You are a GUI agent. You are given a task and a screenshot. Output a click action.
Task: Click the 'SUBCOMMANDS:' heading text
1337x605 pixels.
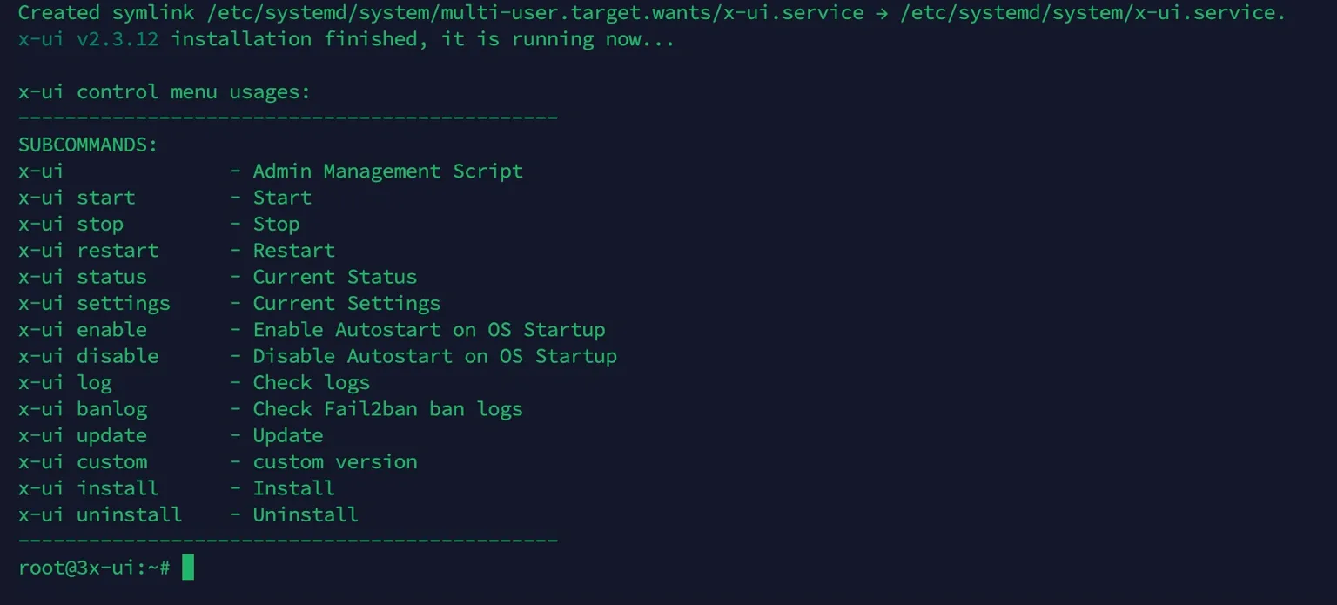[88, 145]
